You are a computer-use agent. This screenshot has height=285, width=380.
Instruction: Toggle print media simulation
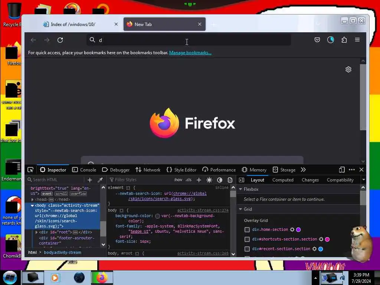pos(230,180)
